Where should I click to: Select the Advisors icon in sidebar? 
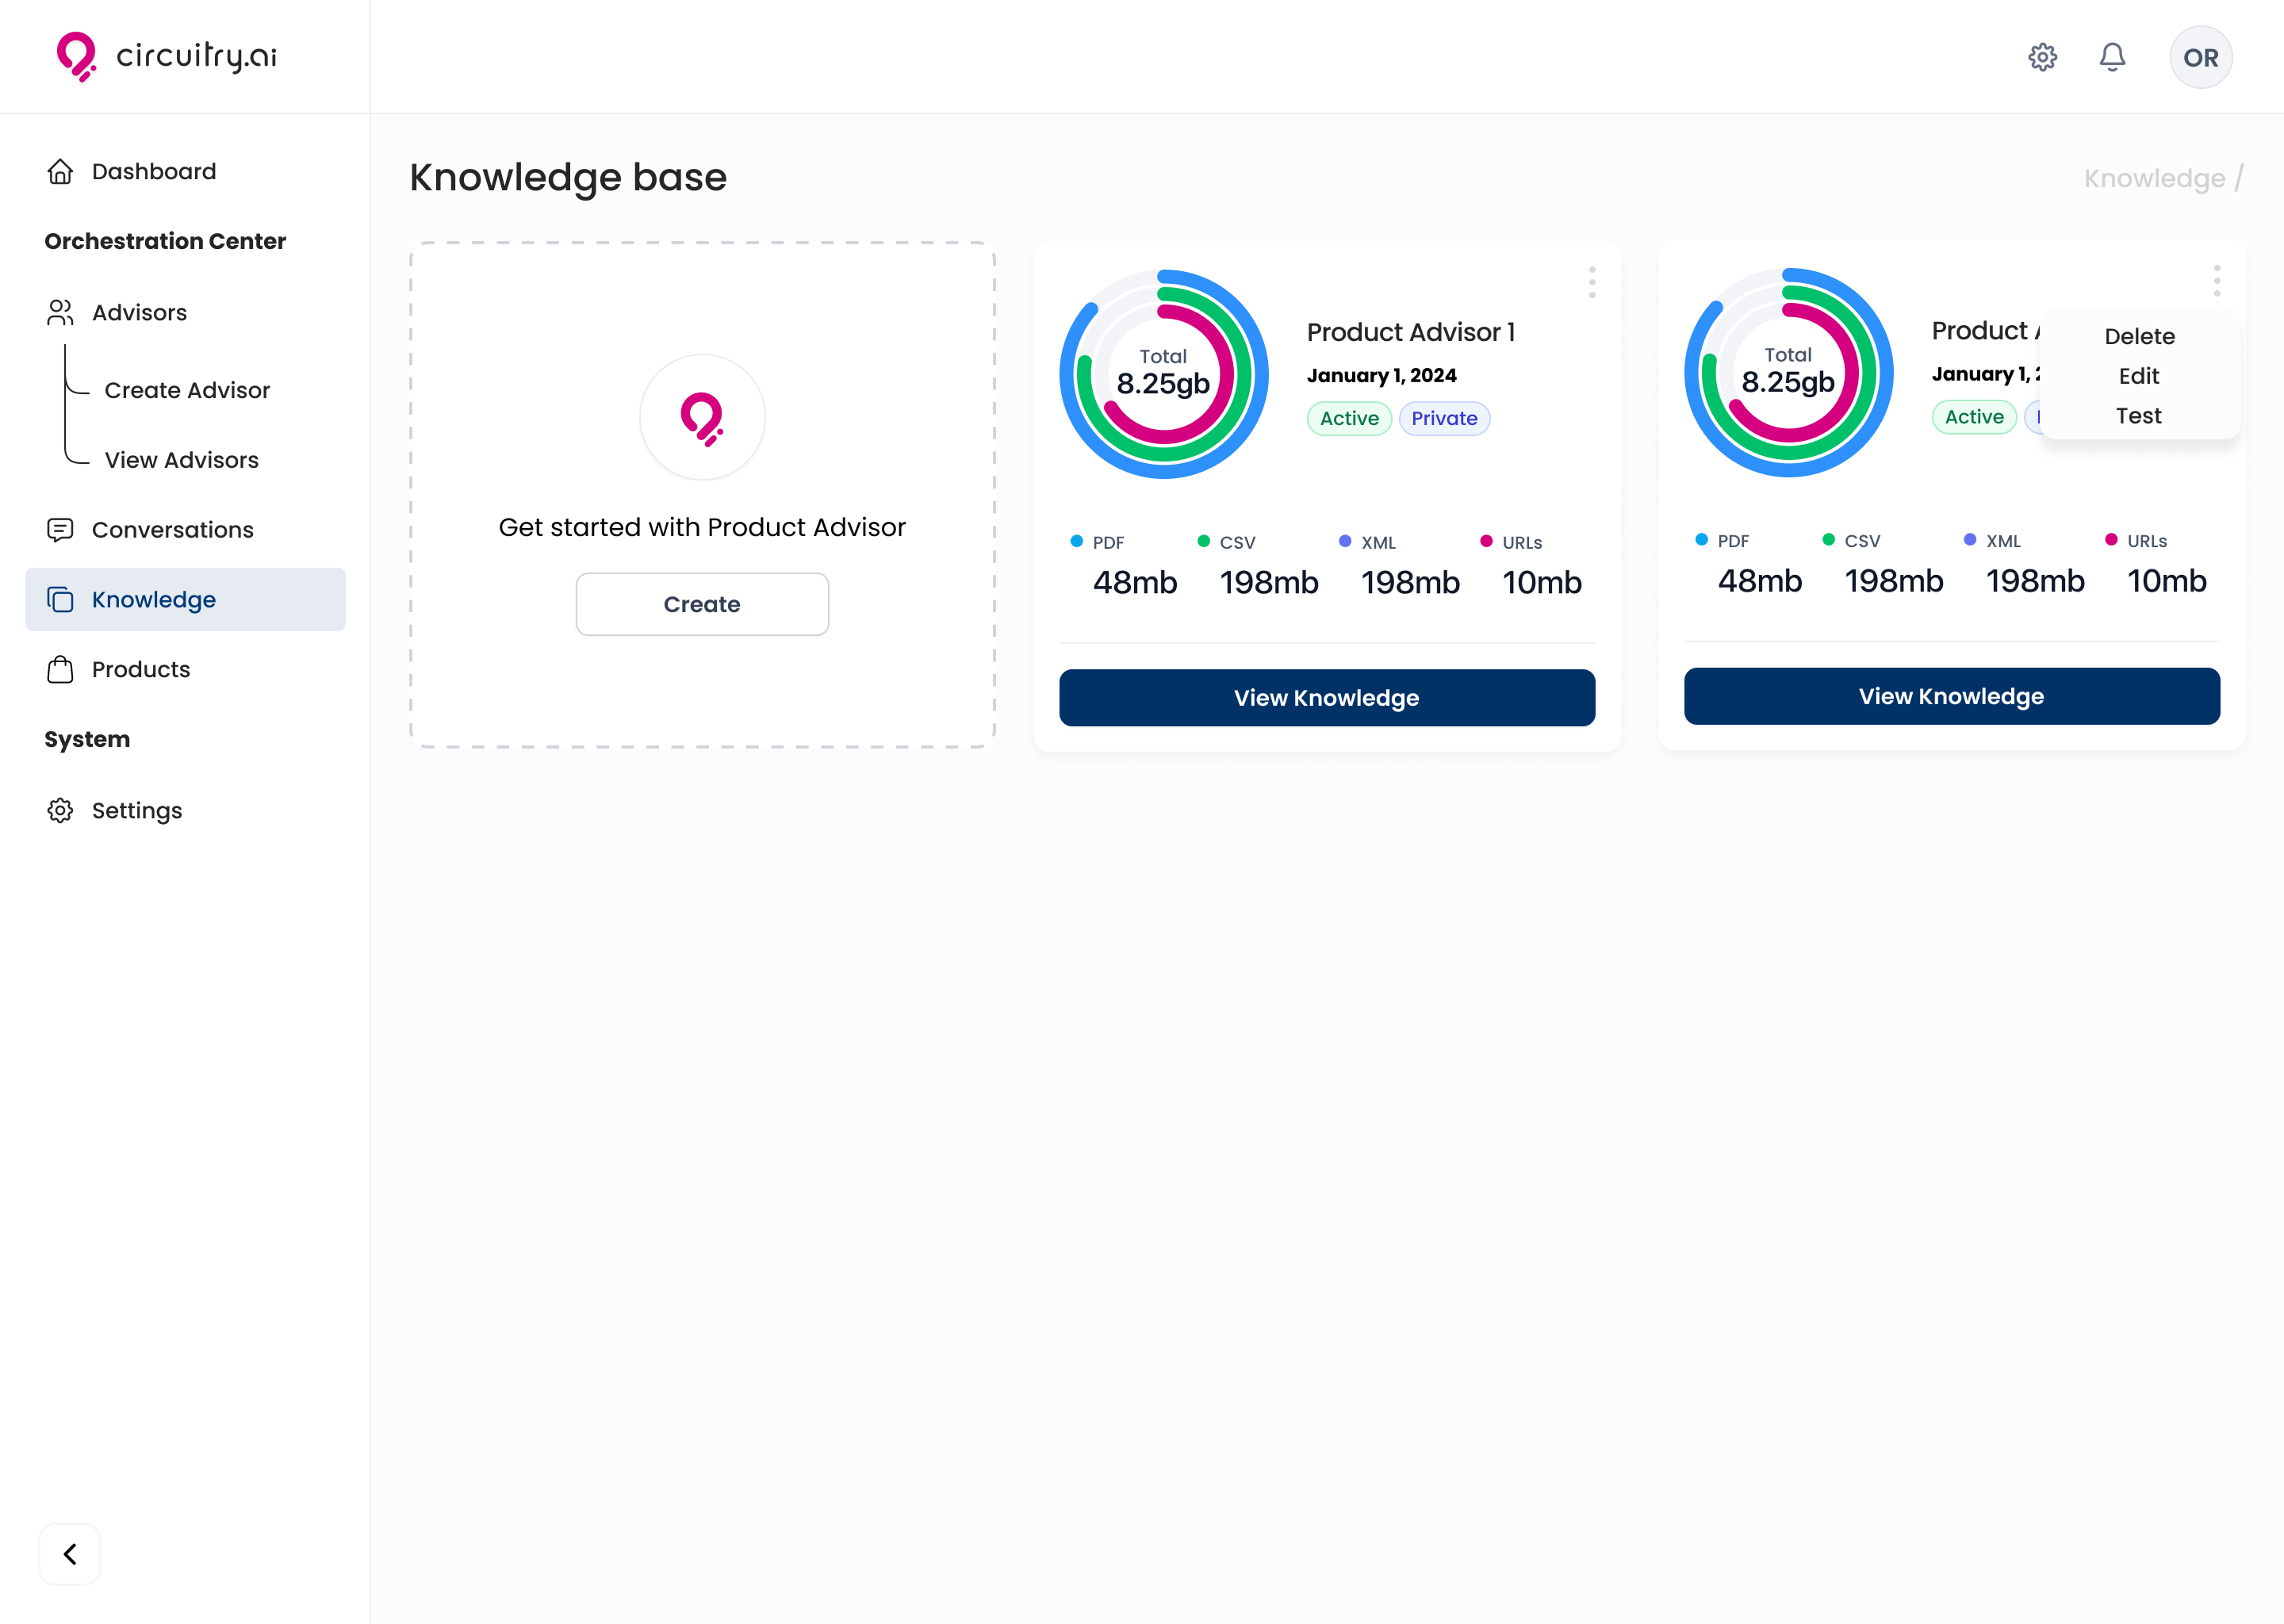tap(60, 312)
